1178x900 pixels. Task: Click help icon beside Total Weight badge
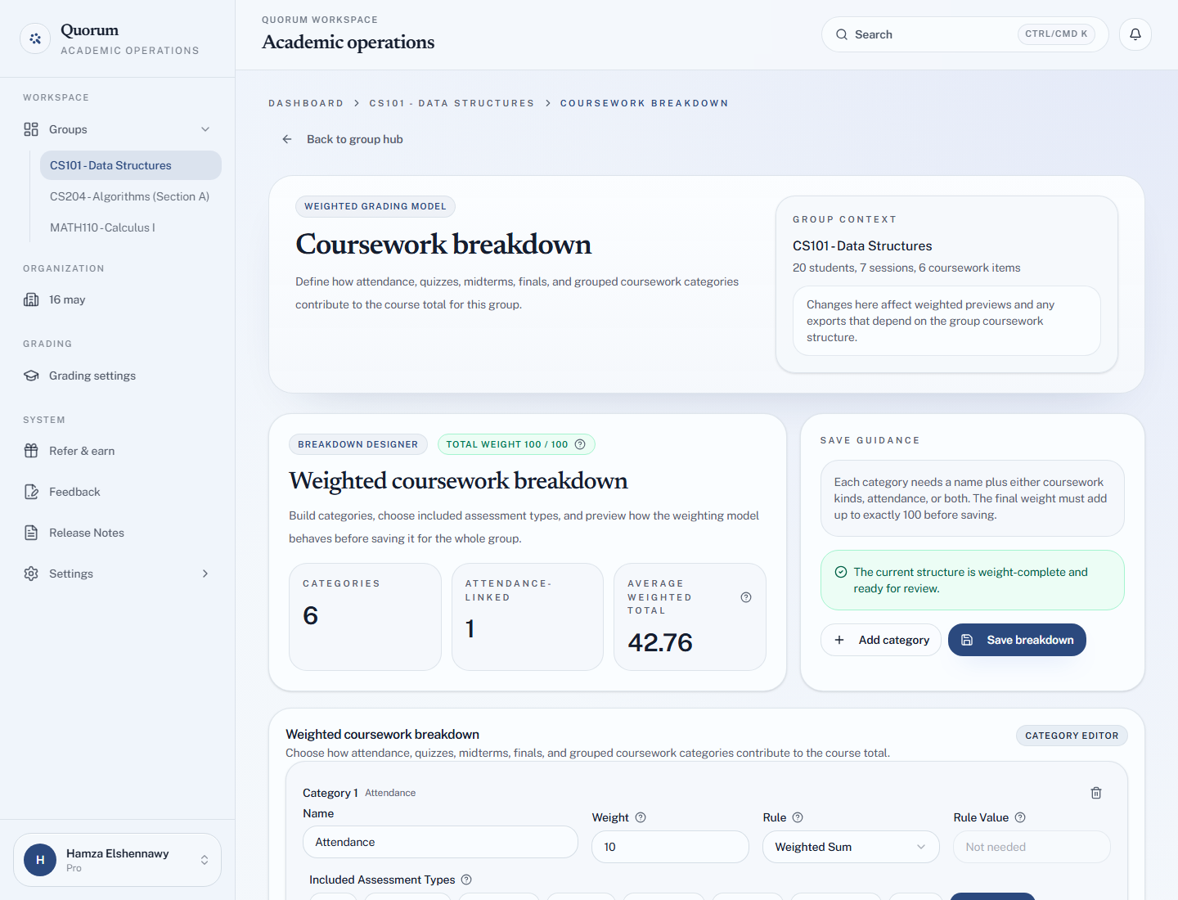tap(580, 444)
